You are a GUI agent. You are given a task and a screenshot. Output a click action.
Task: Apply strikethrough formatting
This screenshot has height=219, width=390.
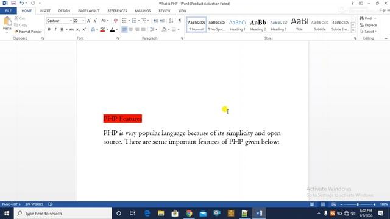(72, 30)
